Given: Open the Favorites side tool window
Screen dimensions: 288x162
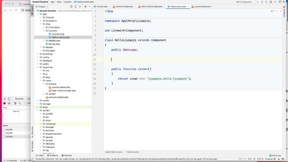Looking at the screenshot, I should tap(32, 146).
